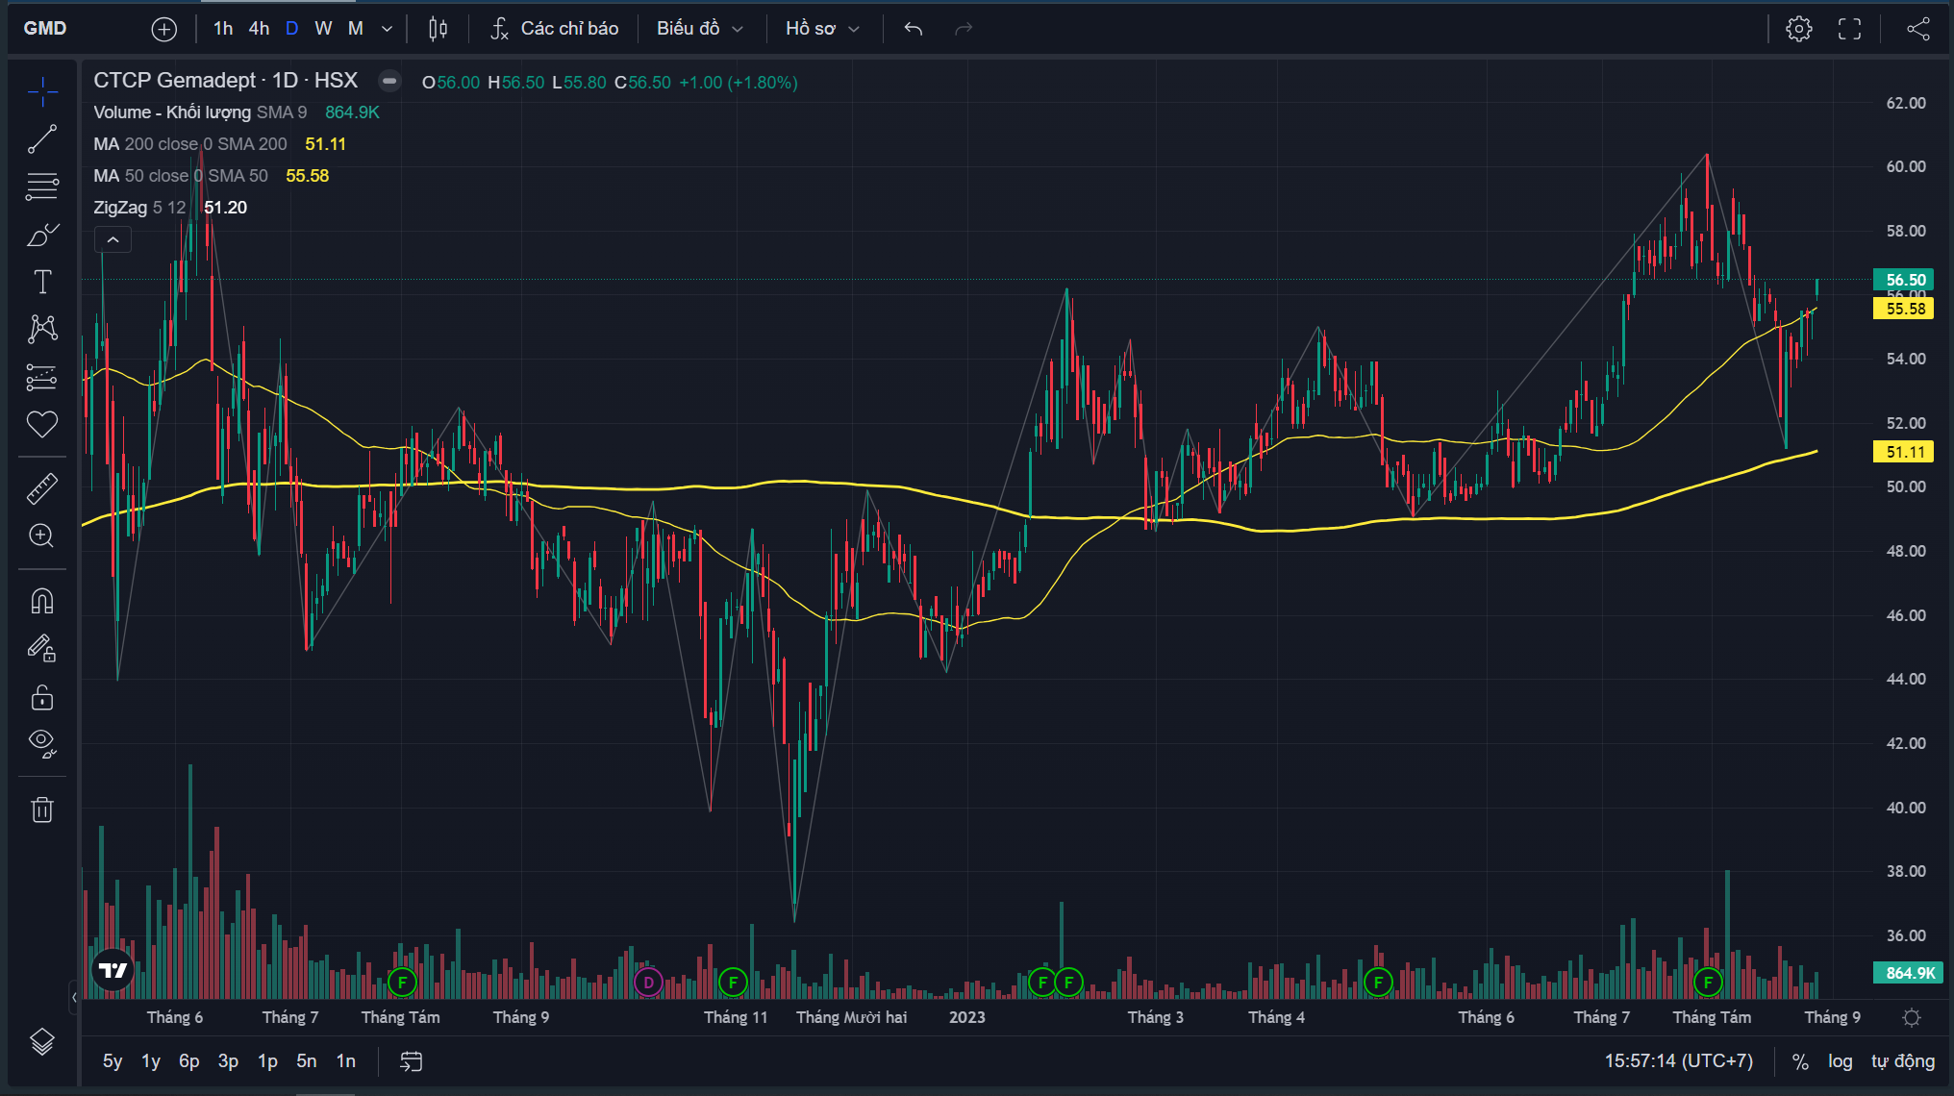The height and width of the screenshot is (1096, 1954).
Task: Select the brush drawing tool
Action: click(42, 235)
